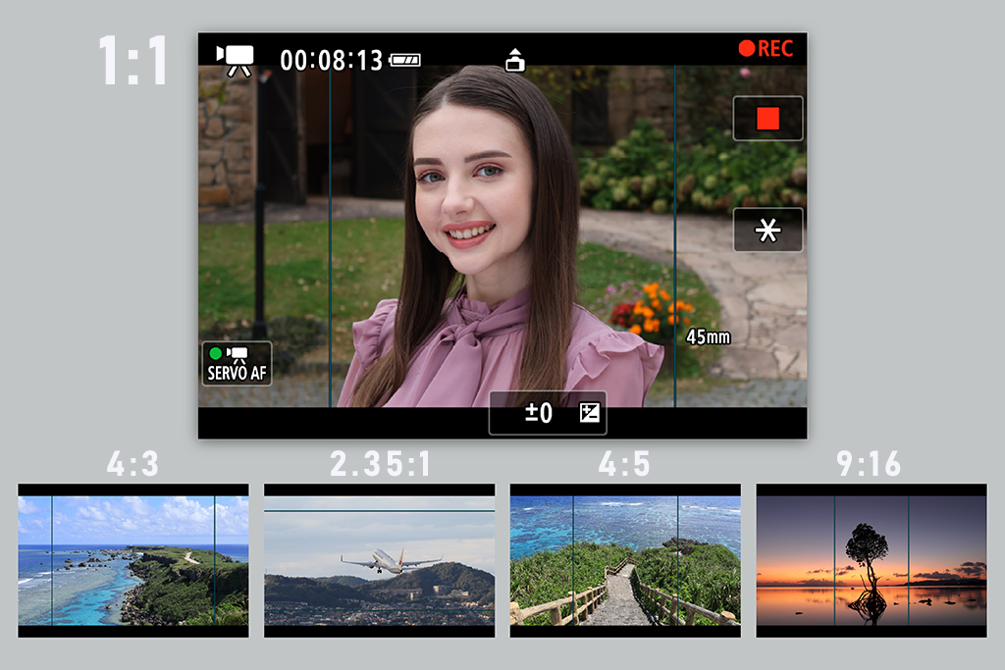
Task: Switch to the 2.35:1 aspect label
Action: click(x=380, y=464)
